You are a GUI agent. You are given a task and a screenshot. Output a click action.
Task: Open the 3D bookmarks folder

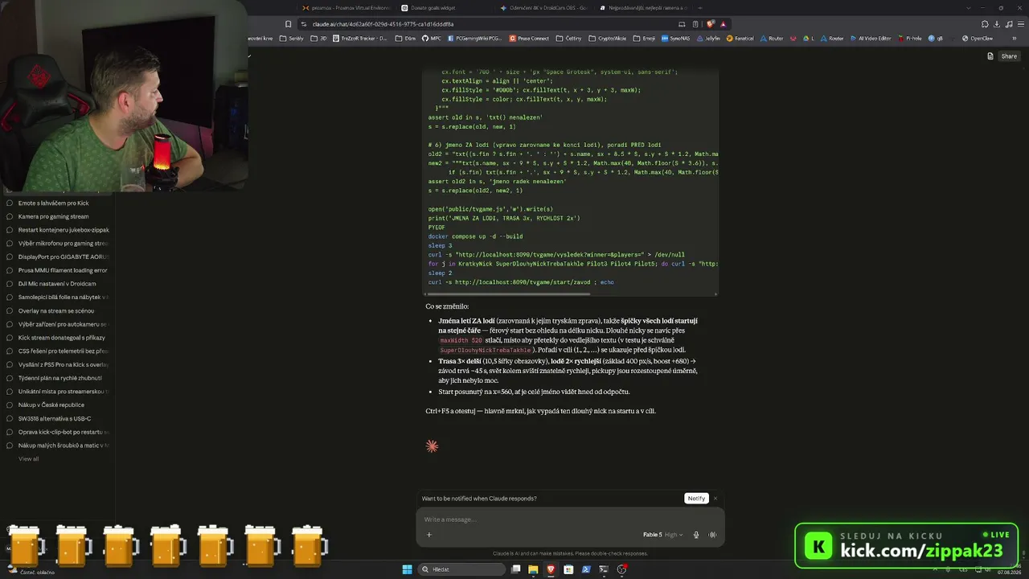coord(320,39)
